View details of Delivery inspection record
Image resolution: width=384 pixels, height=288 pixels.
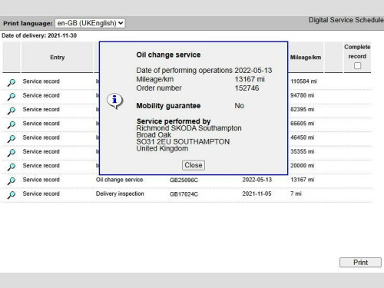(12, 195)
